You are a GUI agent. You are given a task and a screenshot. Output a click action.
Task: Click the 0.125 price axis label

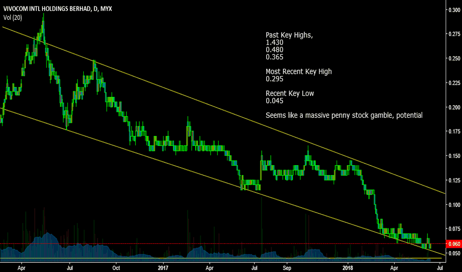tap(455, 180)
